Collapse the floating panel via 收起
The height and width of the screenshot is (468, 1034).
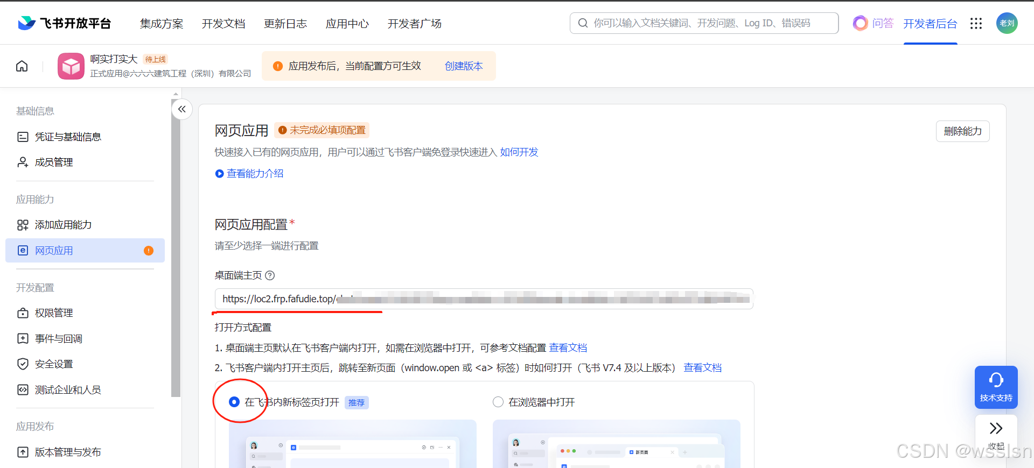(996, 435)
